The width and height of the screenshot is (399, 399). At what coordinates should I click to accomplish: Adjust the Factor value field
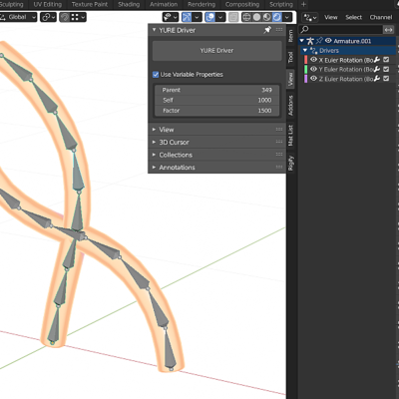(216, 111)
